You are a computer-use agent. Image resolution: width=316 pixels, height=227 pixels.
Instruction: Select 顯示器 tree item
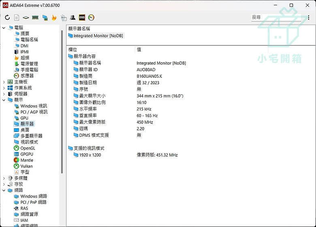click(24, 124)
